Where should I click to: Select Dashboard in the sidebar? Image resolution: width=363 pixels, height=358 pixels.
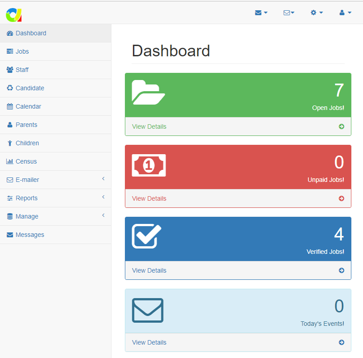30,33
